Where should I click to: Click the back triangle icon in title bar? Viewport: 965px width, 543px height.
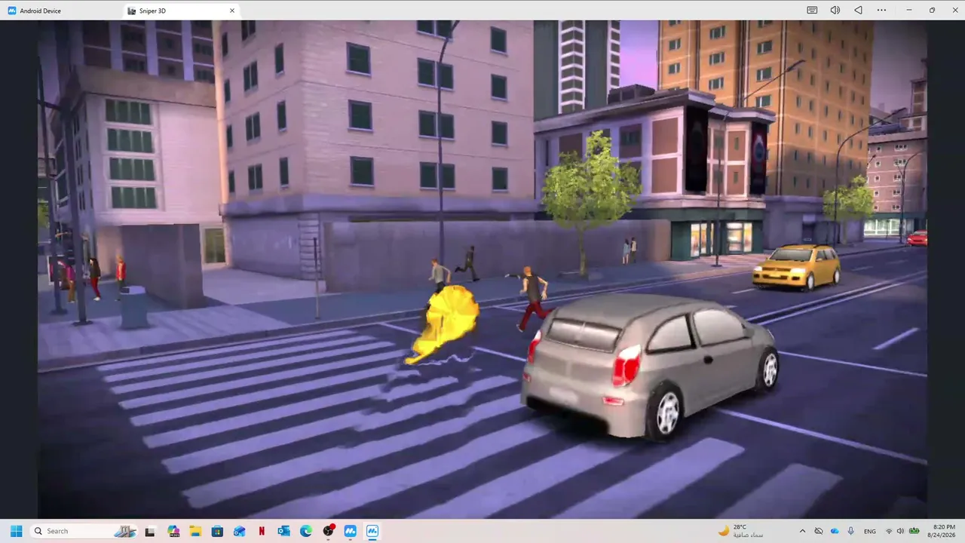[858, 11]
